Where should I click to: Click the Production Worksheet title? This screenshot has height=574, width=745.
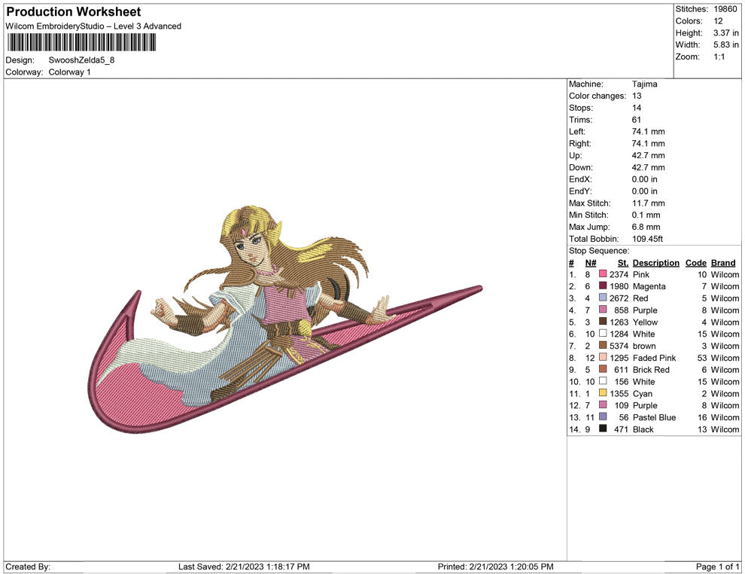pos(74,12)
